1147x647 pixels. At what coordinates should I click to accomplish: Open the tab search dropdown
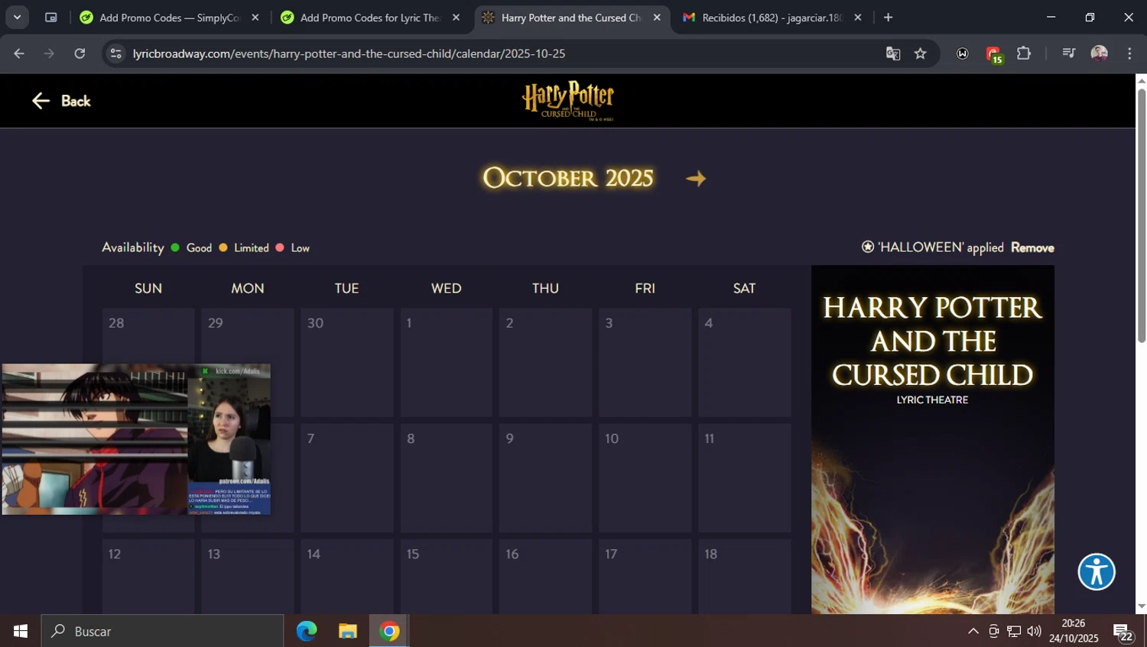click(x=17, y=18)
